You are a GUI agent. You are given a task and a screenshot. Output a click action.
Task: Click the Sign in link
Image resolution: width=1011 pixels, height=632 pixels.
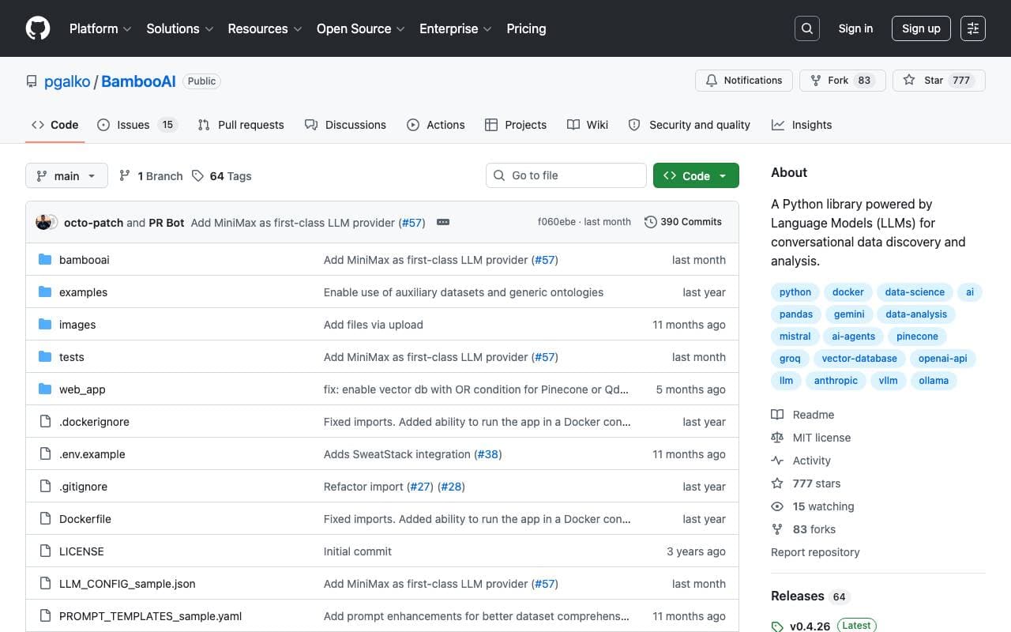[855, 28]
